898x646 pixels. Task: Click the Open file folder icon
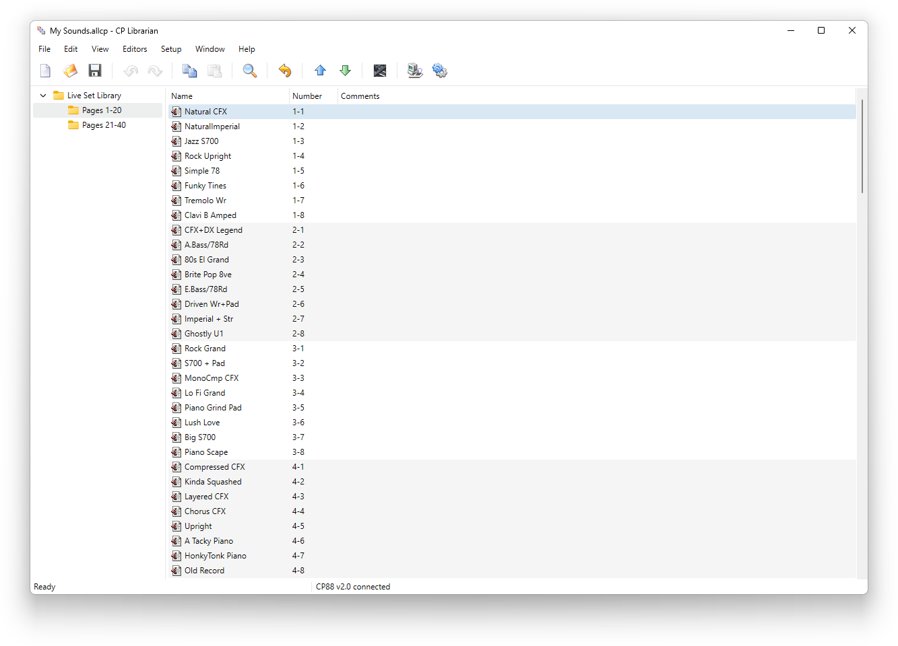coord(70,71)
